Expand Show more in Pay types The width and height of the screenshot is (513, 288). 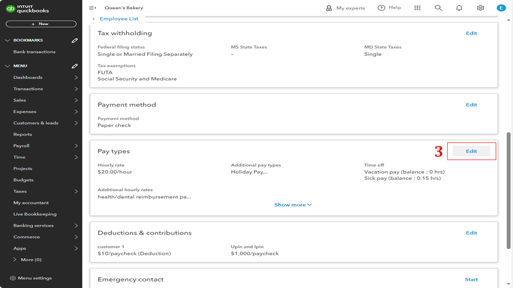click(x=293, y=205)
